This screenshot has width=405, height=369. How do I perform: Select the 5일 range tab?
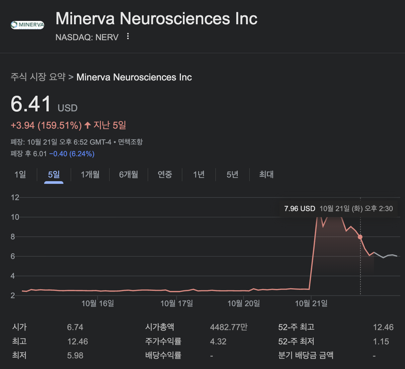tap(54, 175)
